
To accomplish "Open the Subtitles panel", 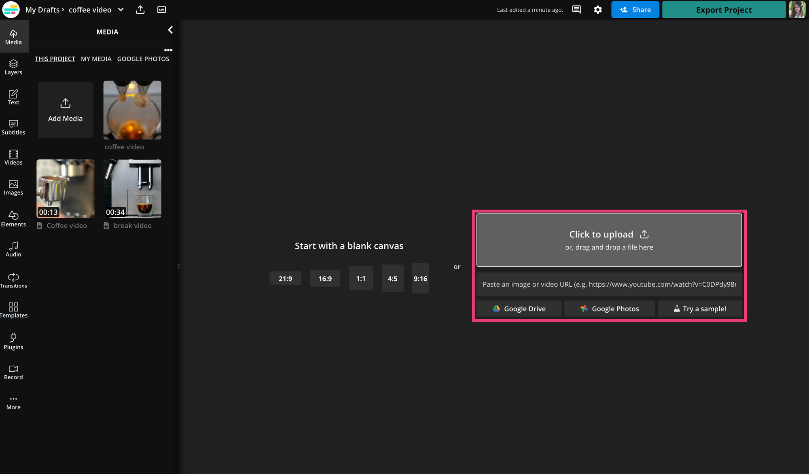I will pyautogui.click(x=13, y=127).
